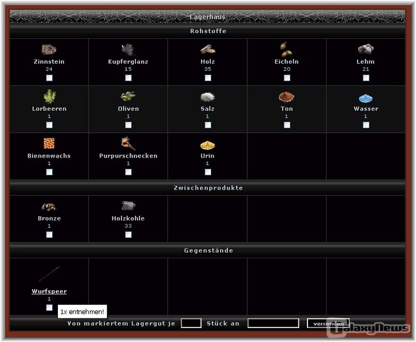Image resolution: width=416 pixels, height=342 pixels.
Task: Check the Bronze checkbox
Action: click(x=49, y=235)
